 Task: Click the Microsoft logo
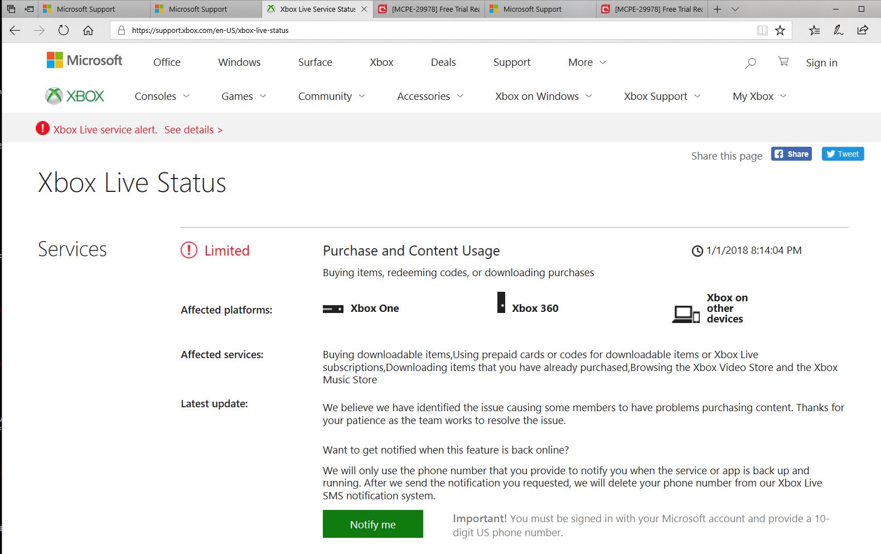(85, 60)
